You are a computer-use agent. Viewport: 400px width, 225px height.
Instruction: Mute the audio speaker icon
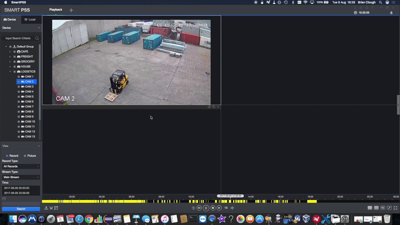pyautogui.click(x=232, y=208)
